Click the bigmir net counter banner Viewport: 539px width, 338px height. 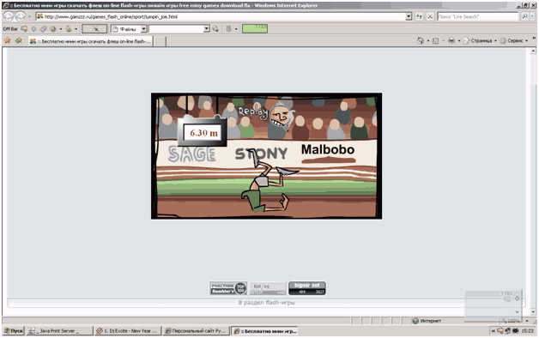coord(307,288)
